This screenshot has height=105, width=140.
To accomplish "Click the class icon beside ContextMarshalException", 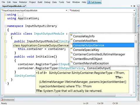I will 71,62.
